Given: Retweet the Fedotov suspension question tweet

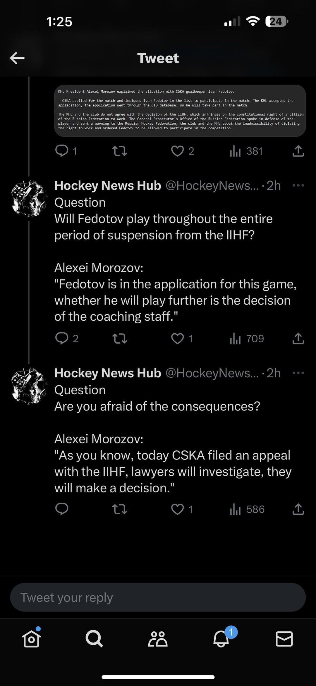Looking at the screenshot, I should (120, 338).
